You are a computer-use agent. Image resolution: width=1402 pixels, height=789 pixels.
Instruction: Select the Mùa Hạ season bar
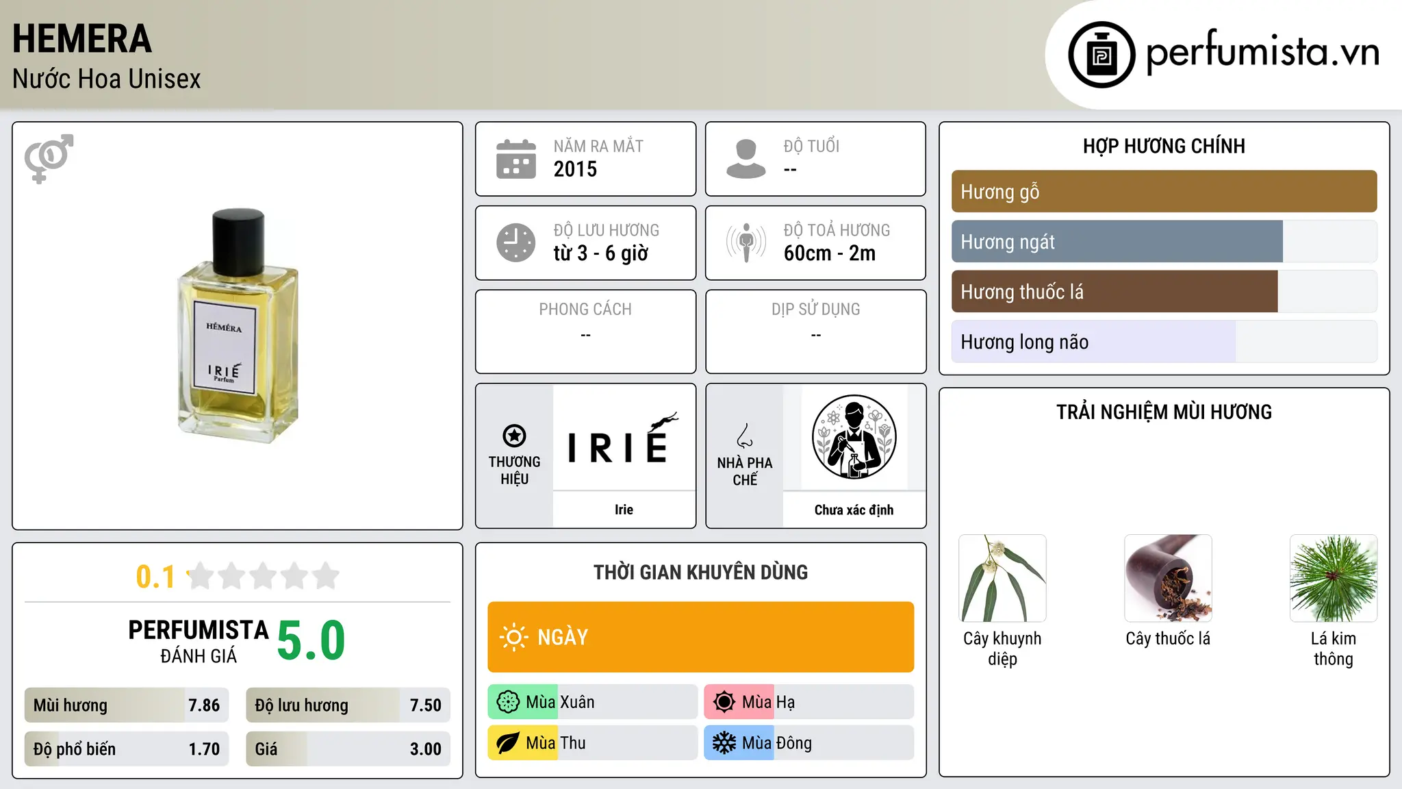pos(808,702)
